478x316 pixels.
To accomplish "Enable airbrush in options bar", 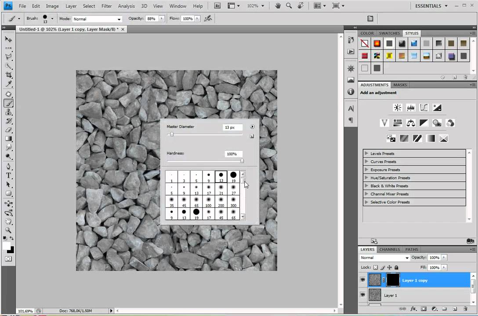I will (x=208, y=18).
